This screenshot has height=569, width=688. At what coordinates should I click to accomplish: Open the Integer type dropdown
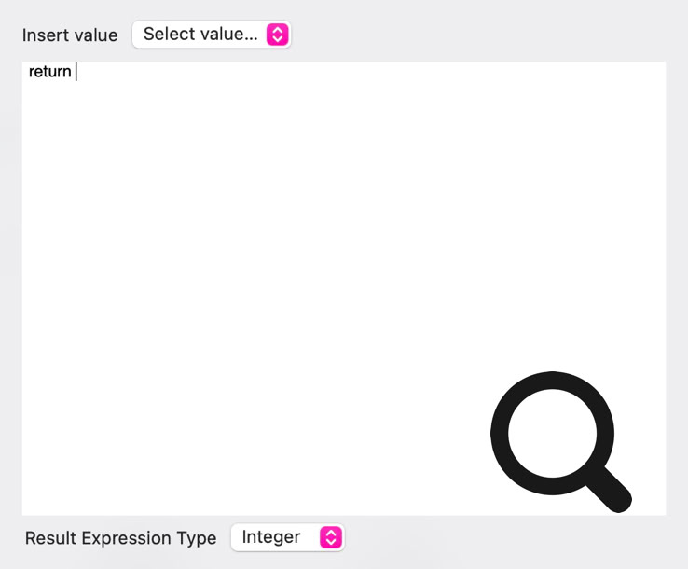pos(287,537)
